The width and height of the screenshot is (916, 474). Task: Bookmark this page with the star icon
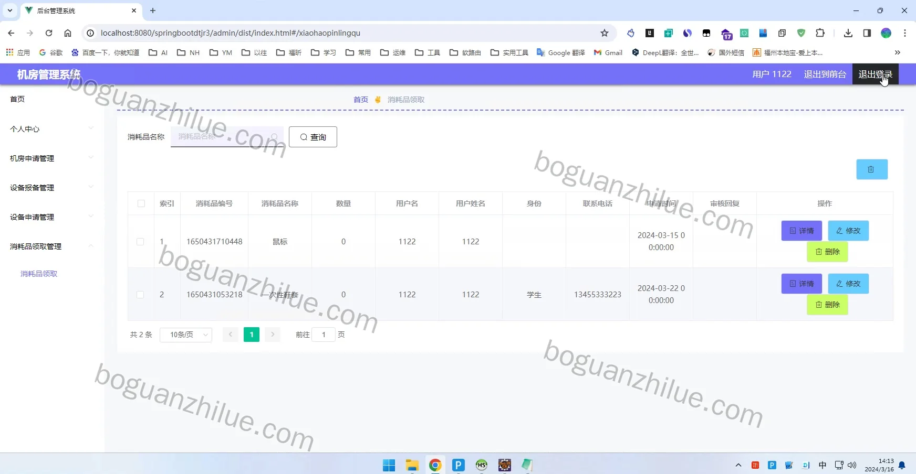(605, 33)
